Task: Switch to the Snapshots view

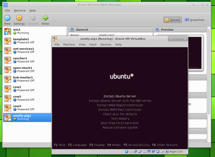Action: pyautogui.click(x=194, y=20)
